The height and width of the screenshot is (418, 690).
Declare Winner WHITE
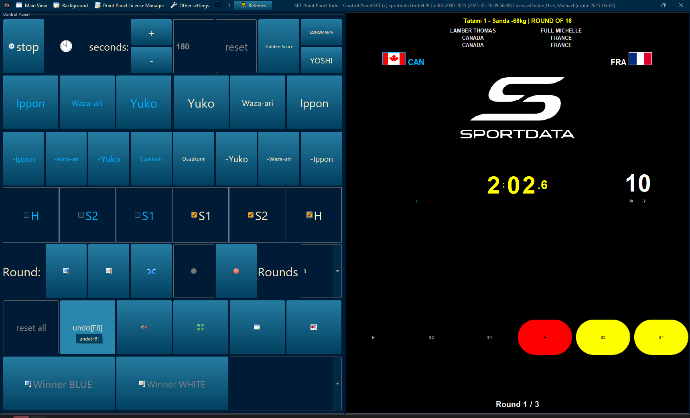(172, 383)
